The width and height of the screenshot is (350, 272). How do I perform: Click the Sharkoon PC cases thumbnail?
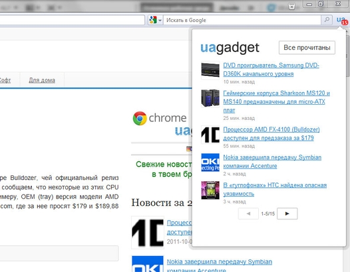[x=210, y=98]
